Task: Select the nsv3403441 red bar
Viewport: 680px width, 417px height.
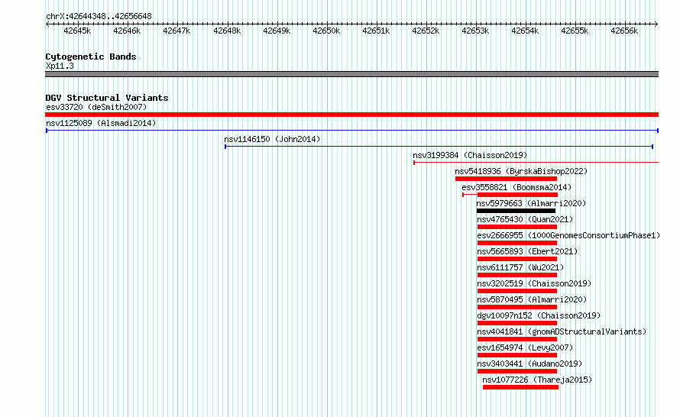Action: 517,371
